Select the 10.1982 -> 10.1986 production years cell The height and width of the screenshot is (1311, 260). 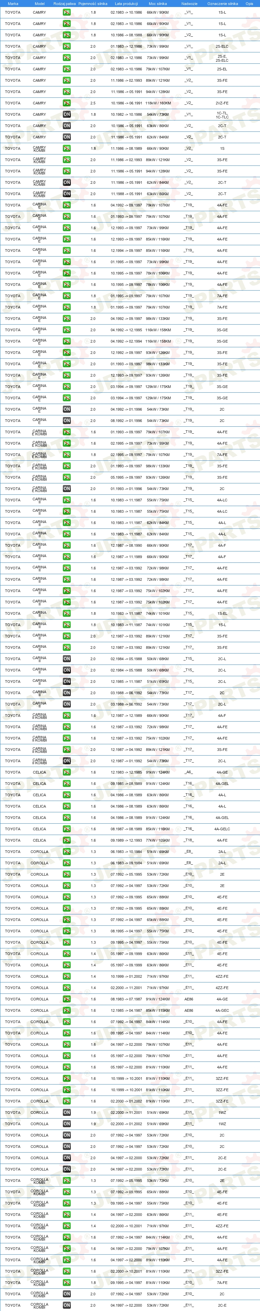[x=126, y=114]
